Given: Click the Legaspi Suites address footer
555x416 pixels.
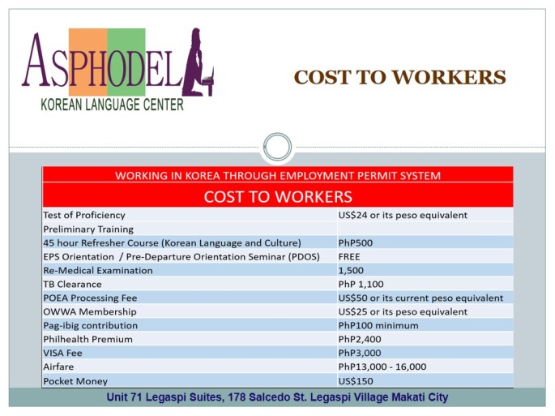Looking at the screenshot, I should [277, 397].
